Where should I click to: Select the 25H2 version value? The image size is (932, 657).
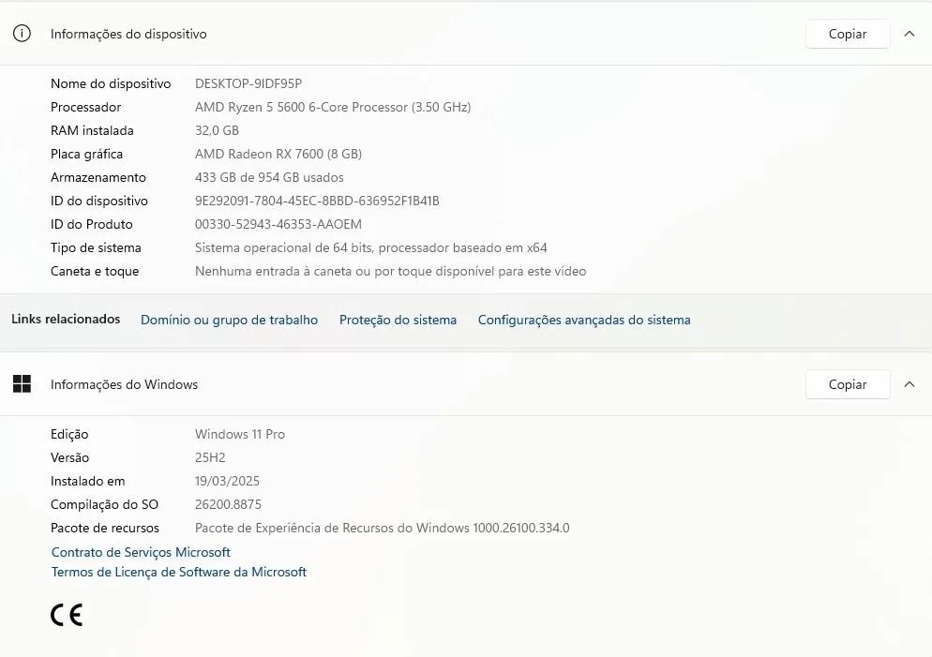[210, 457]
